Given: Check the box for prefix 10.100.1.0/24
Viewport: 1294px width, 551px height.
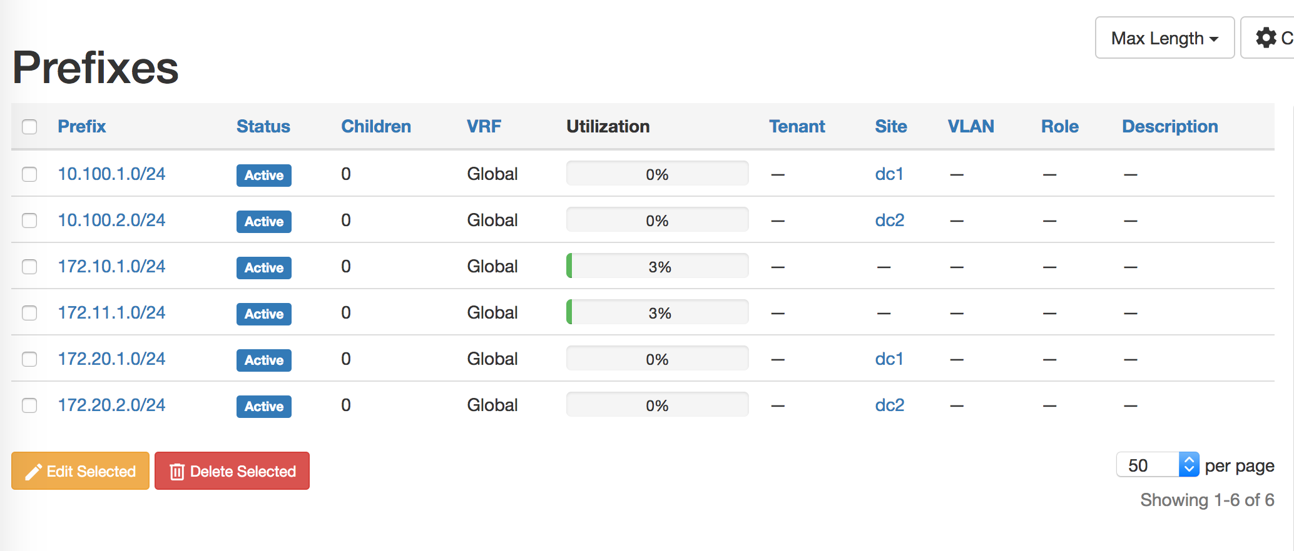Looking at the screenshot, I should [29, 174].
